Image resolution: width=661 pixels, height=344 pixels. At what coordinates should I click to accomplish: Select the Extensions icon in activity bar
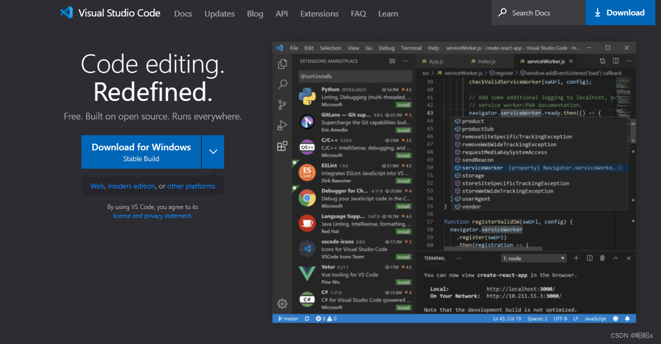pyautogui.click(x=282, y=146)
